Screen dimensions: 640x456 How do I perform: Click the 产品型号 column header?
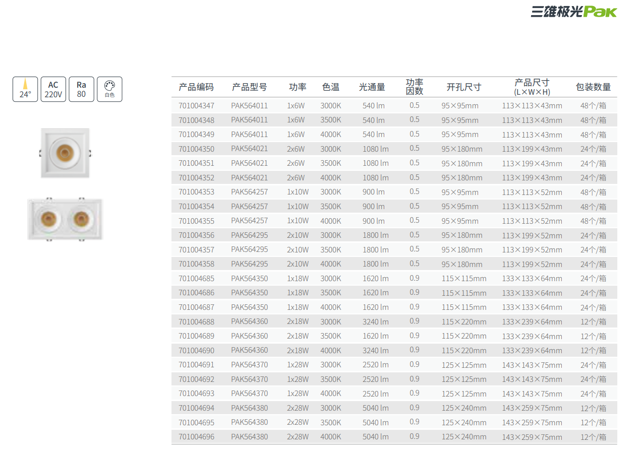point(249,87)
